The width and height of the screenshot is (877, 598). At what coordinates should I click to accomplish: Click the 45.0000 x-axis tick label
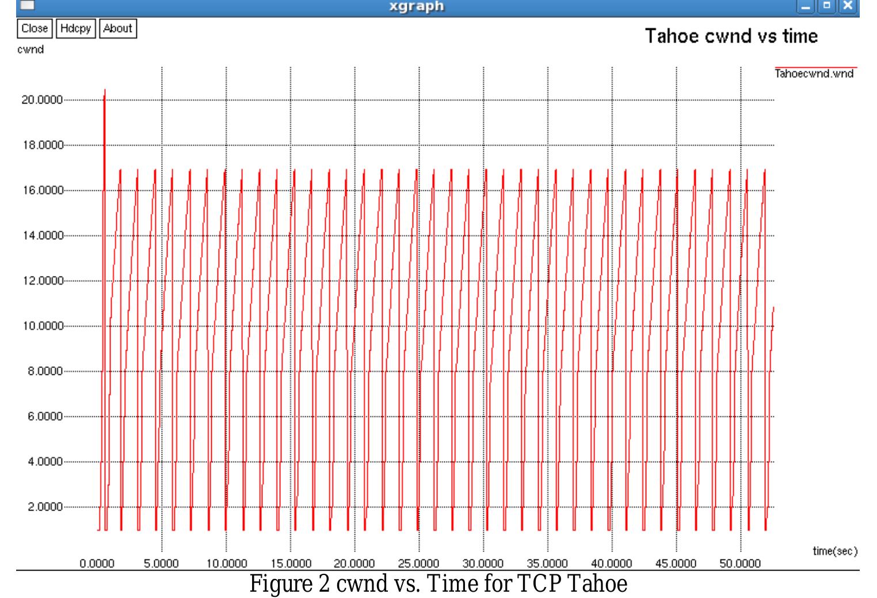(676, 563)
